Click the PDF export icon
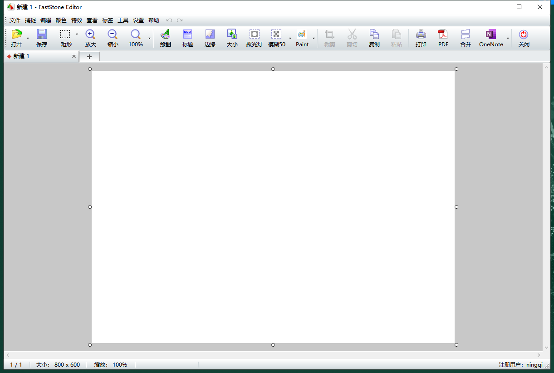This screenshot has height=373, width=554. point(443,38)
